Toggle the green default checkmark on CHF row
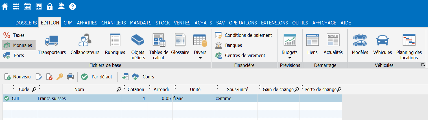 point(7,98)
